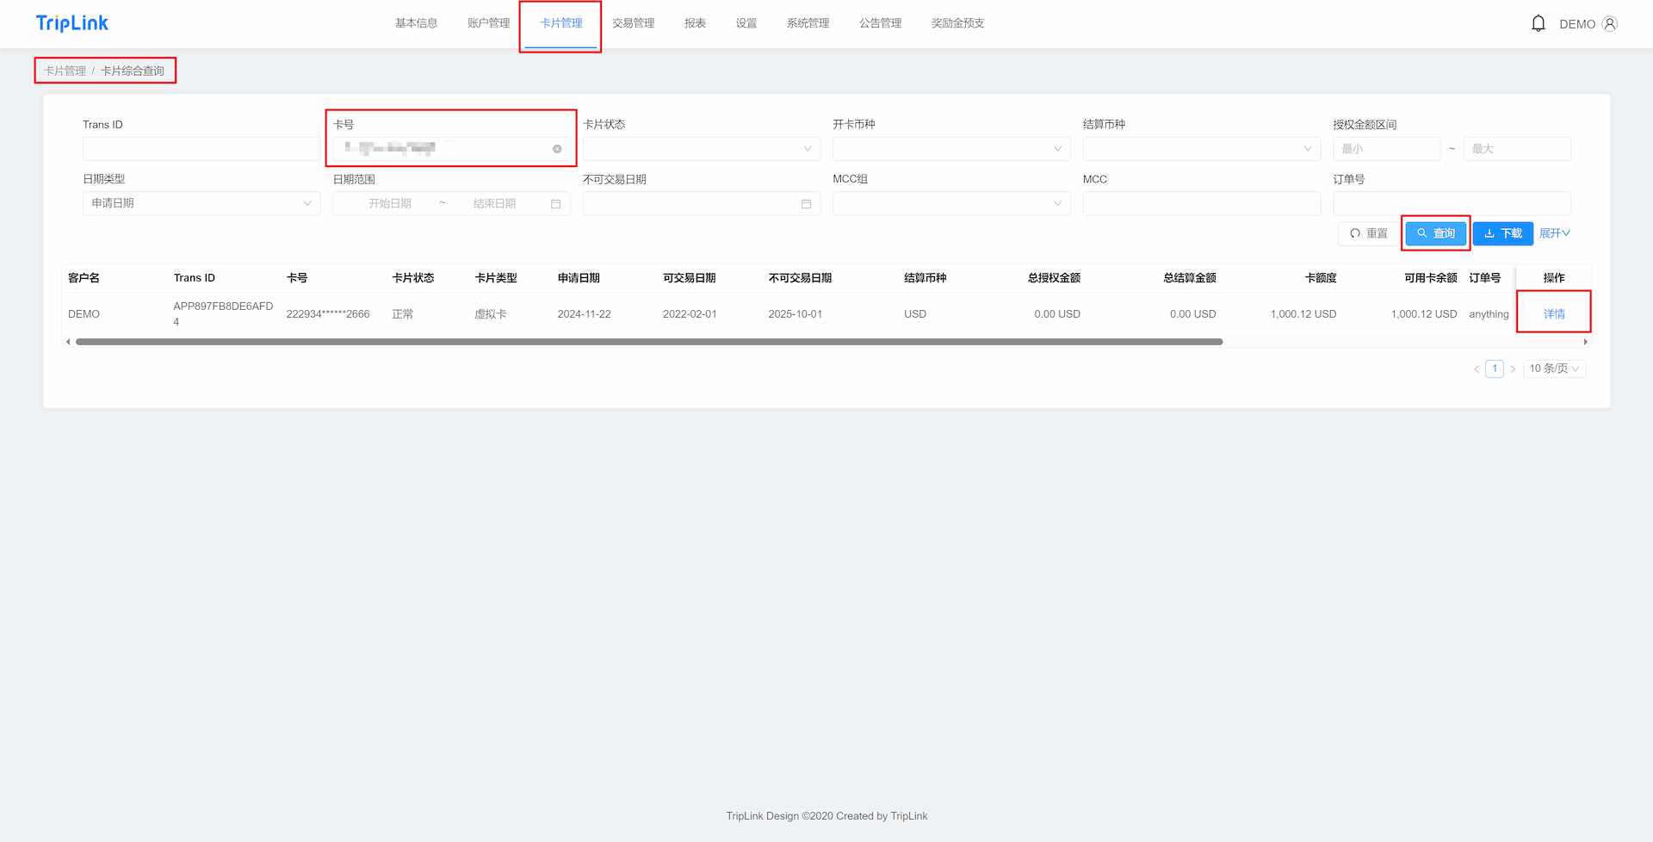Open the DEMO user avatar icon
1653x842 pixels.
click(x=1609, y=24)
